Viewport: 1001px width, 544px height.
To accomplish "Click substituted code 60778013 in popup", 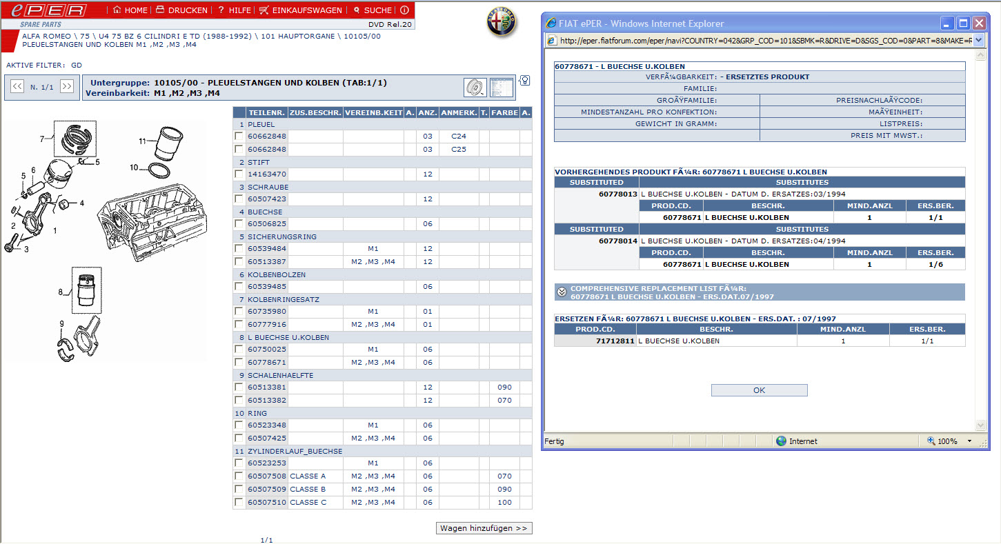I will pyautogui.click(x=617, y=194).
